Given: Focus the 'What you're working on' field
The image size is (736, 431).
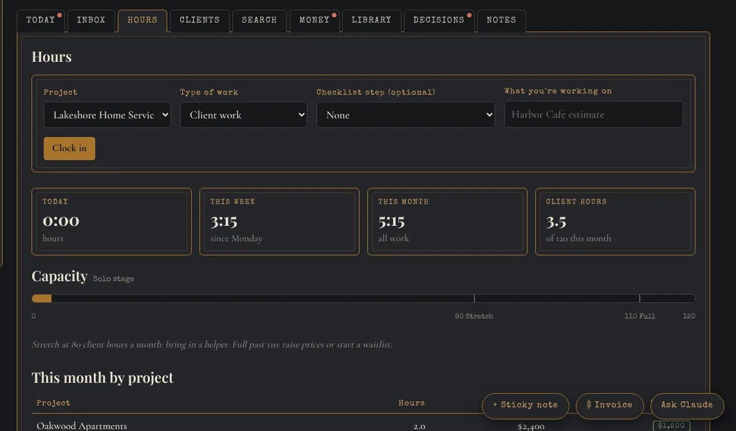Looking at the screenshot, I should click(593, 115).
